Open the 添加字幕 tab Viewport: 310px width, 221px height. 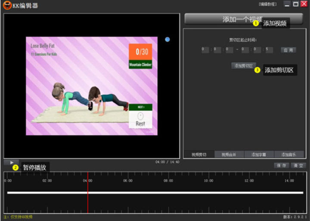259,154
